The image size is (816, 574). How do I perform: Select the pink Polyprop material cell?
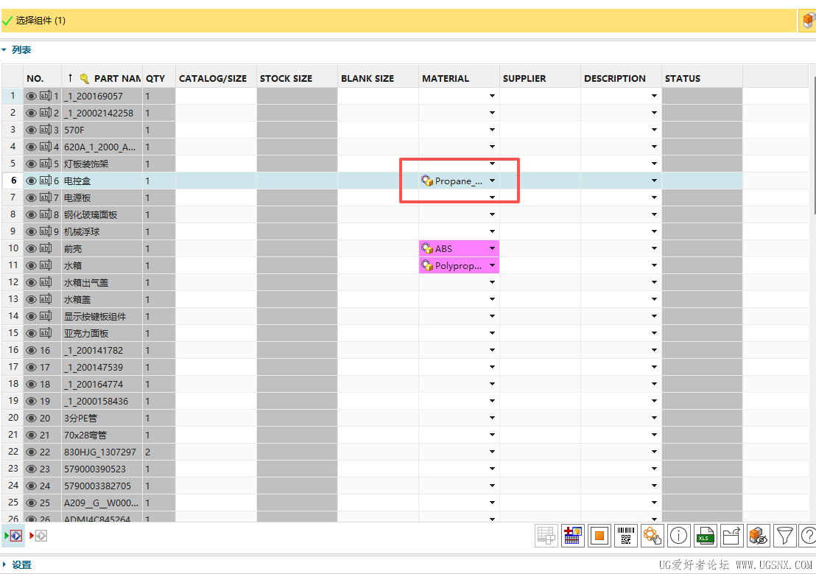point(459,266)
